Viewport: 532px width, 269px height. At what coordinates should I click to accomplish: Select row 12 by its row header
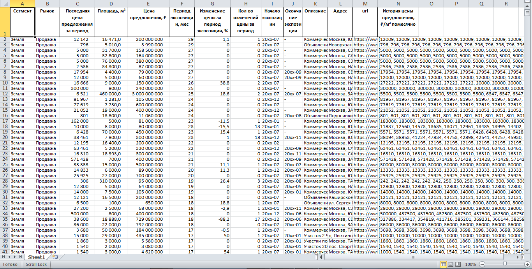point(5,94)
